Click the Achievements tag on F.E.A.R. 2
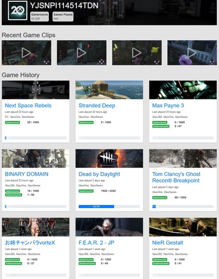 click(x=87, y=263)
